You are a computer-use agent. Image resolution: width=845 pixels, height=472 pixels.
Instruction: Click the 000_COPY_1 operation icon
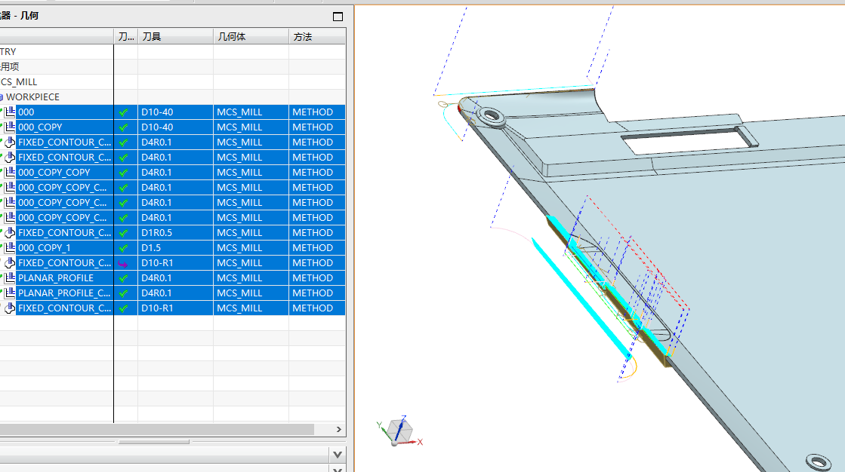(x=10, y=247)
